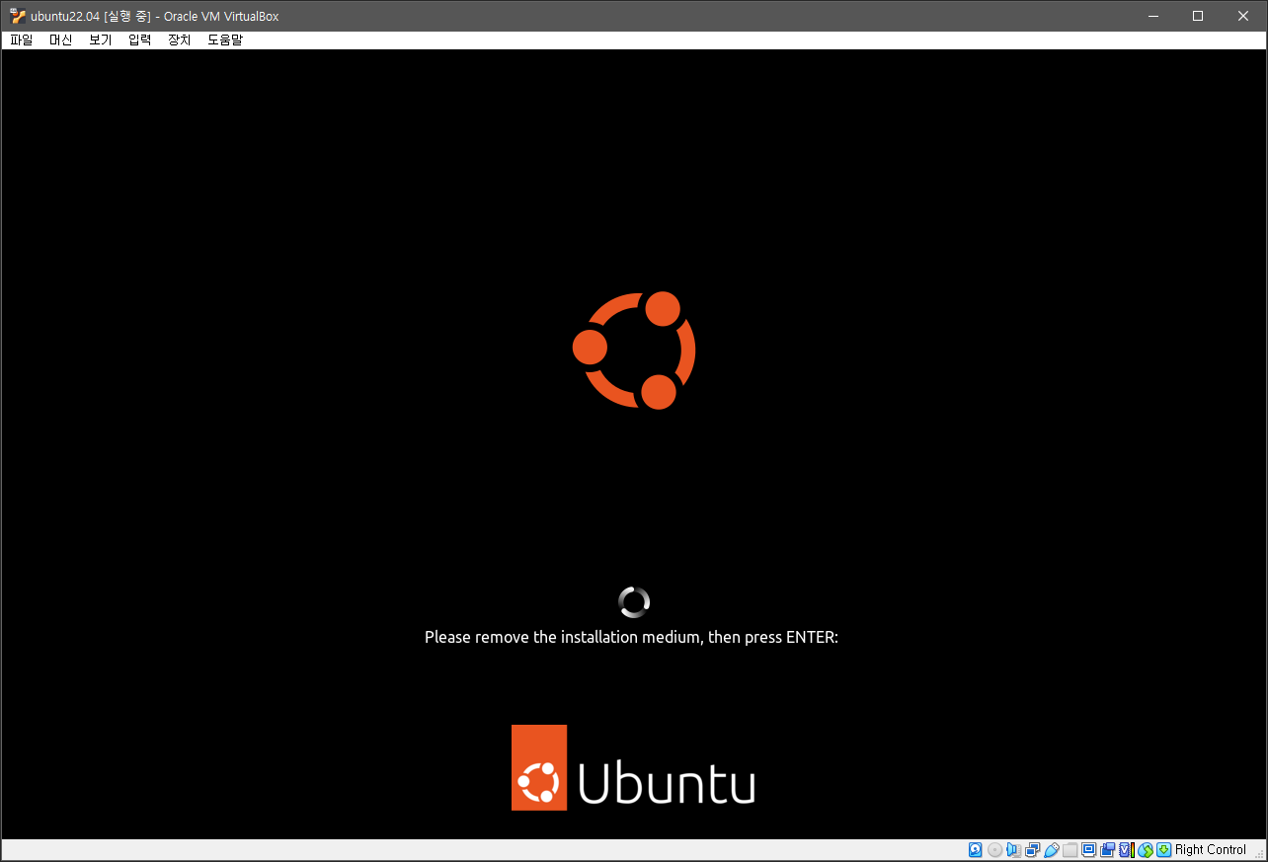Click the USB devices status icon
This screenshot has width=1268, height=862.
1052,849
